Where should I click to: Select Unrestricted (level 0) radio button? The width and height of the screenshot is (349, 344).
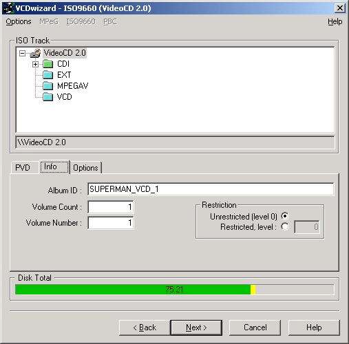(x=285, y=216)
